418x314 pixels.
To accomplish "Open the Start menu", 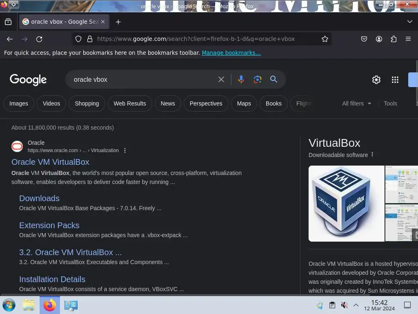I will [x=9, y=305].
